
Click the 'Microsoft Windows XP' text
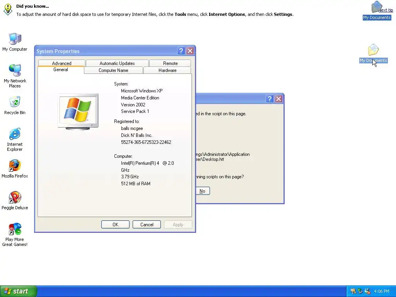pyautogui.click(x=142, y=90)
